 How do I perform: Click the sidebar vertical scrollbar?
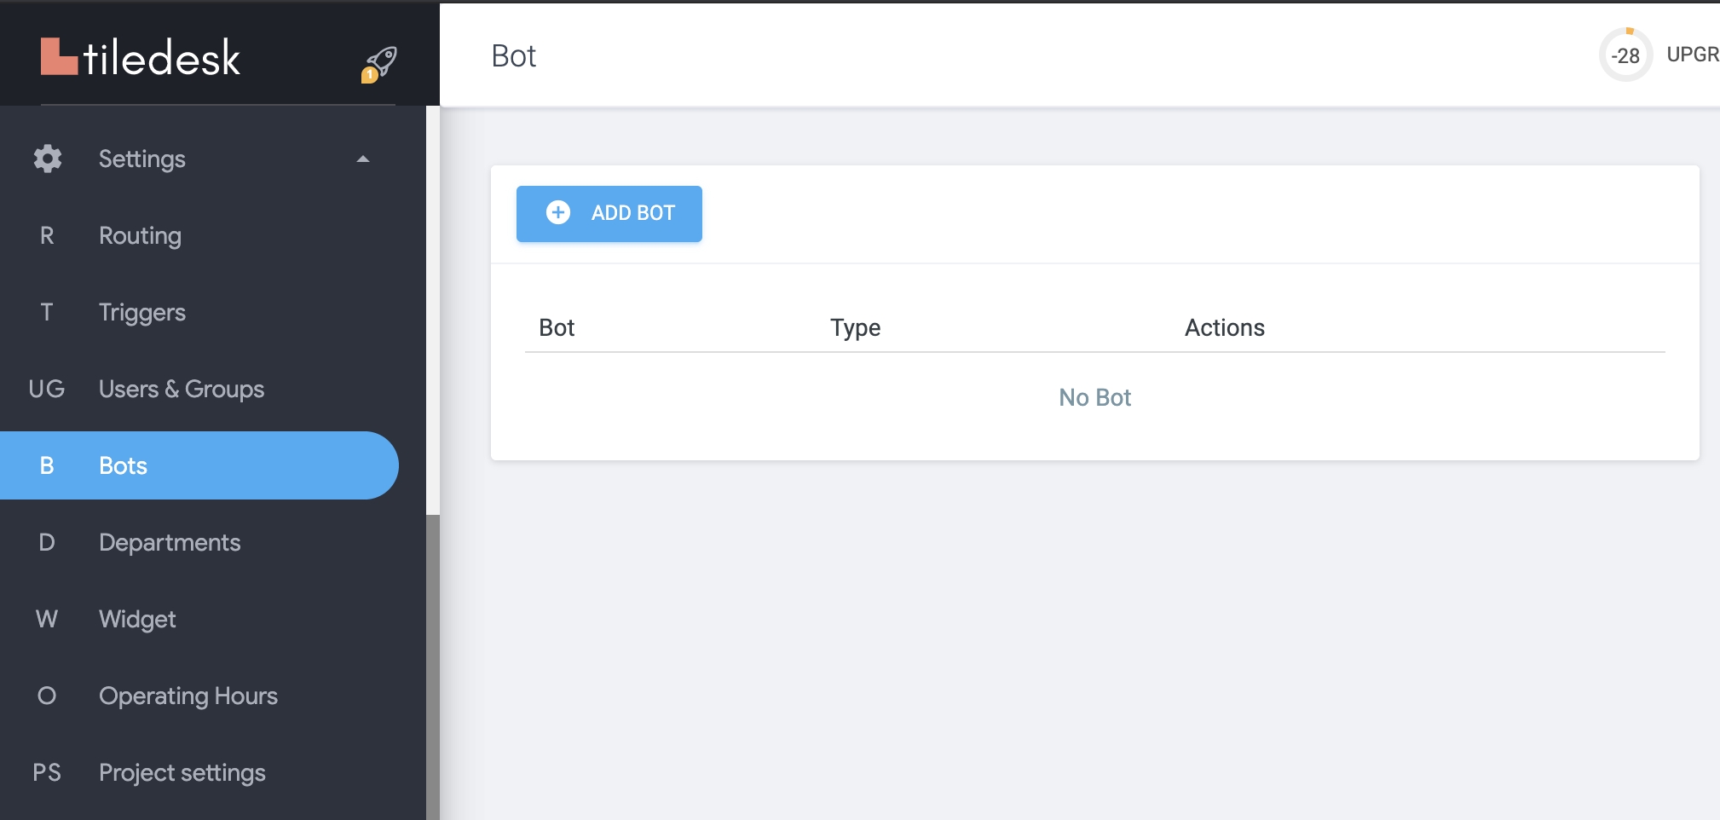[433, 665]
